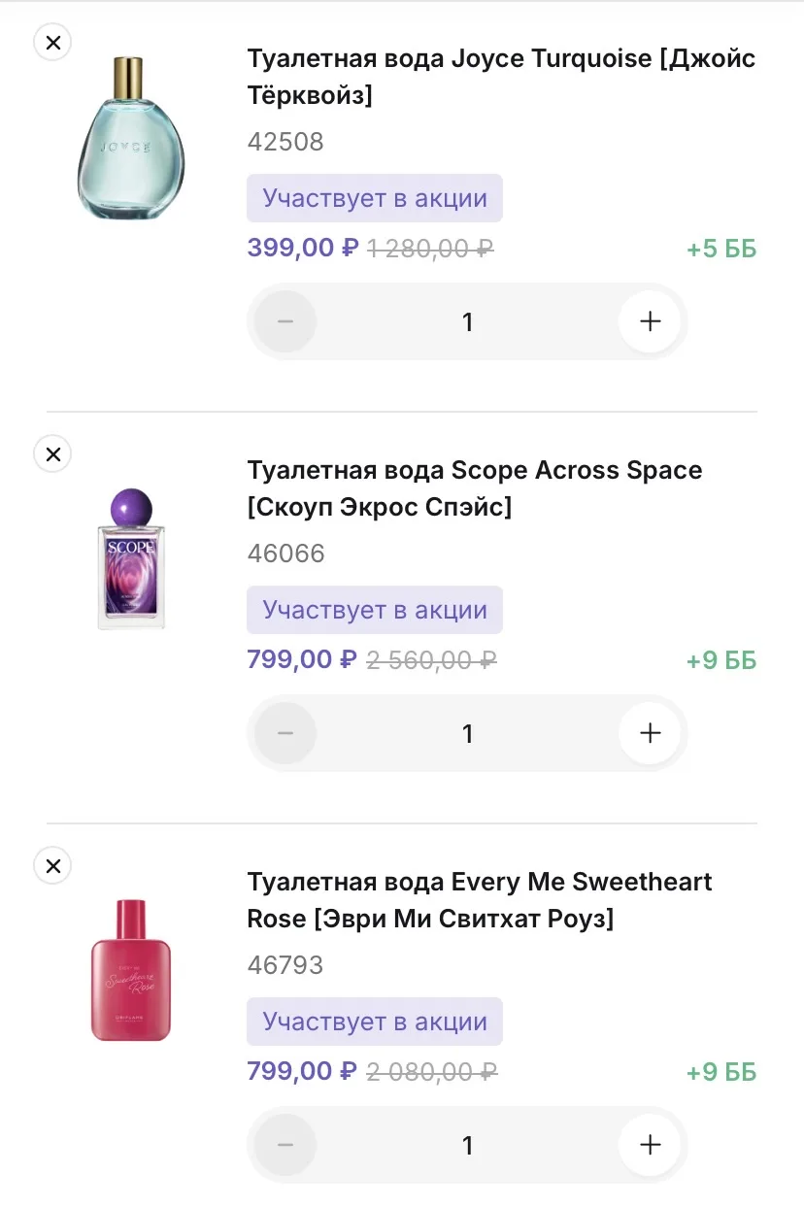Viewport: 804px width, 1207px height.
Task: Click 'Участвует в акции' badge under 46793
Action: (375, 1023)
